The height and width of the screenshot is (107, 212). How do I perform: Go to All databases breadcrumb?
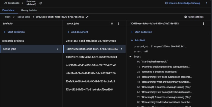point(12,3)
